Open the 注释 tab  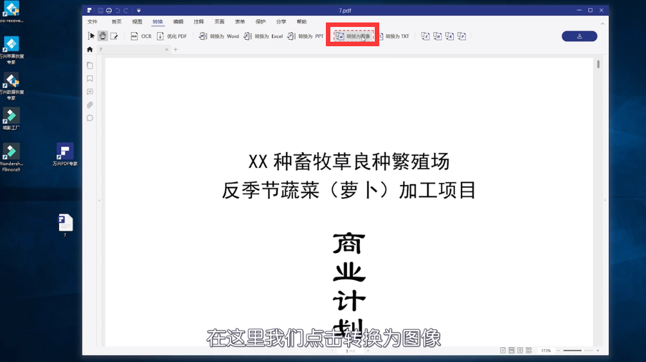[x=199, y=21]
